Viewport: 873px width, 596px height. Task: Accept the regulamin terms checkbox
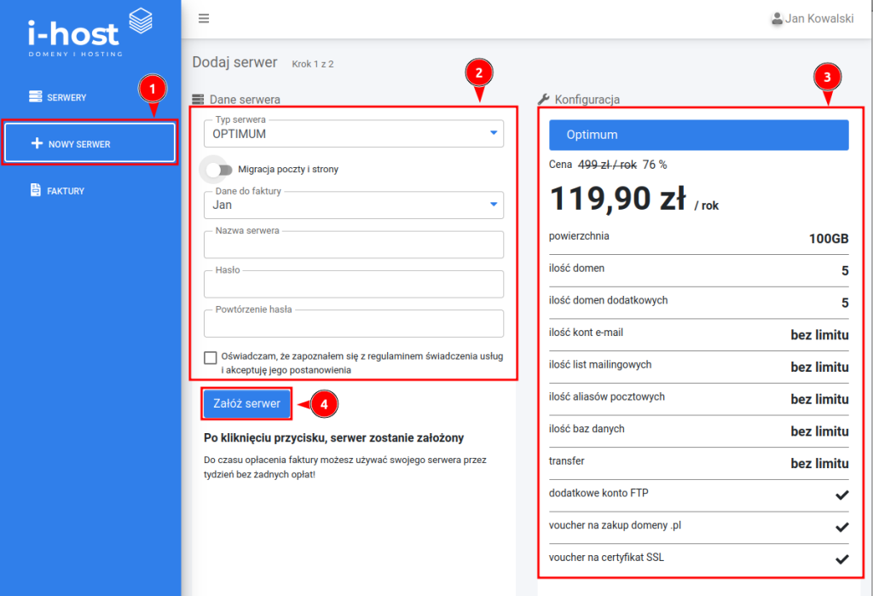tap(211, 357)
